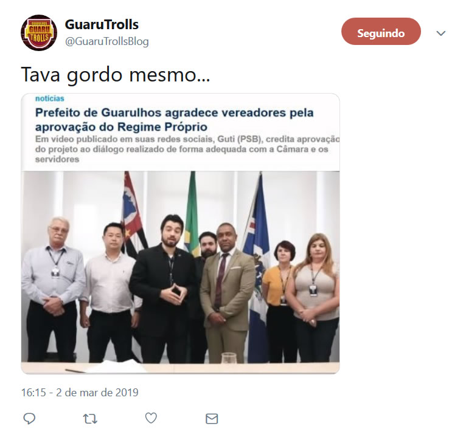Expand tweet options chevron menu
Viewport: 463px width, 437px height.
click(x=441, y=33)
